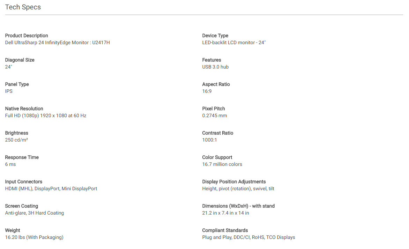409x249 pixels.
Task: Click the Native Resolution label
Action: pyautogui.click(x=24, y=109)
